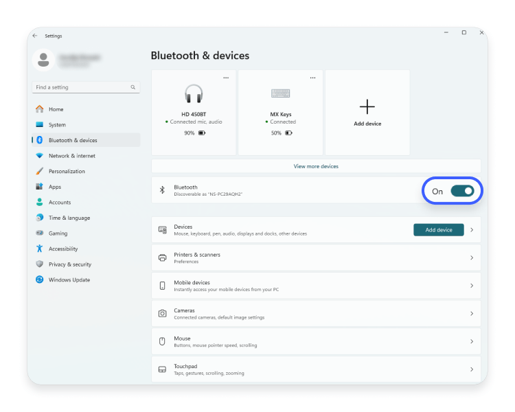Click the Bluetooth symbol in Bluetooth row
Image resolution: width=515 pixels, height=412 pixels.
pyautogui.click(x=162, y=190)
